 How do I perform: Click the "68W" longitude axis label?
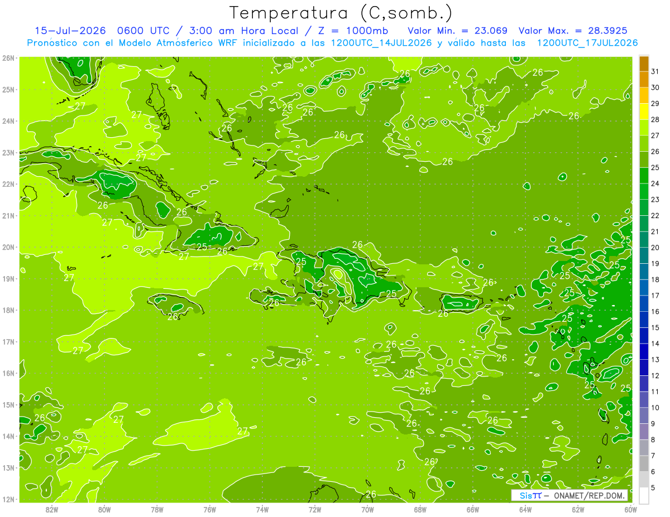click(420, 509)
